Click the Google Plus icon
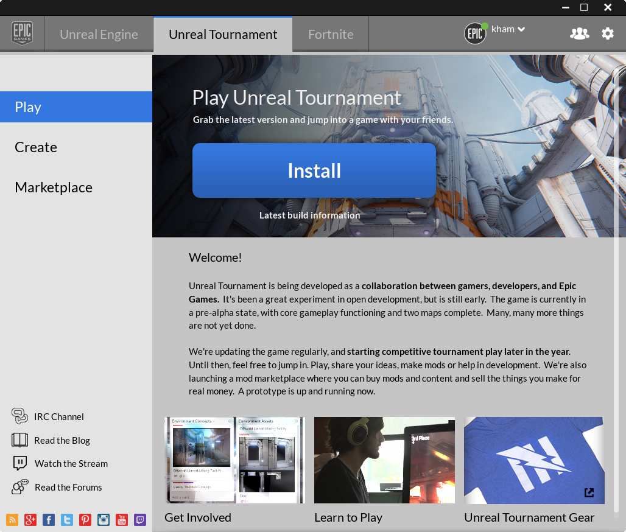Image resolution: width=626 pixels, height=532 pixels. [30, 520]
